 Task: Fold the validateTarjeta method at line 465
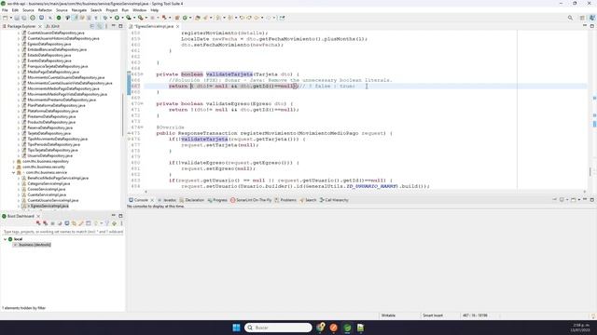pos(143,74)
